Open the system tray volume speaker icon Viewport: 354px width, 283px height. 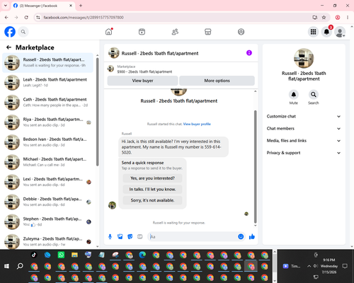316,266
